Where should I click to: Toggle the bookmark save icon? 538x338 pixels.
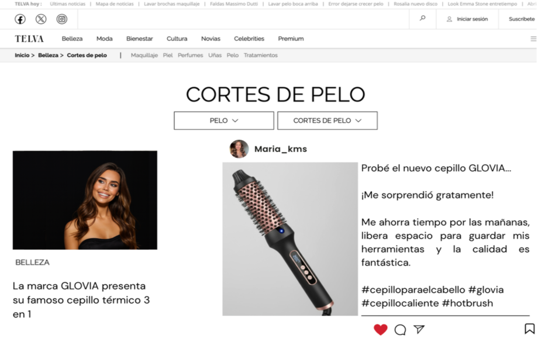[x=529, y=329]
